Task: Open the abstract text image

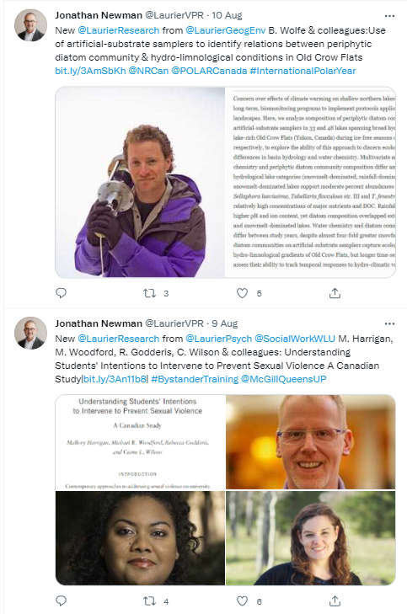Action: [x=310, y=182]
